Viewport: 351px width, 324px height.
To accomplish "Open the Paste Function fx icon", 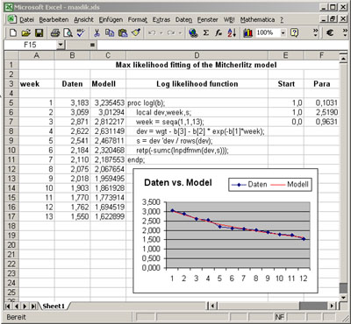I will click(x=218, y=32).
